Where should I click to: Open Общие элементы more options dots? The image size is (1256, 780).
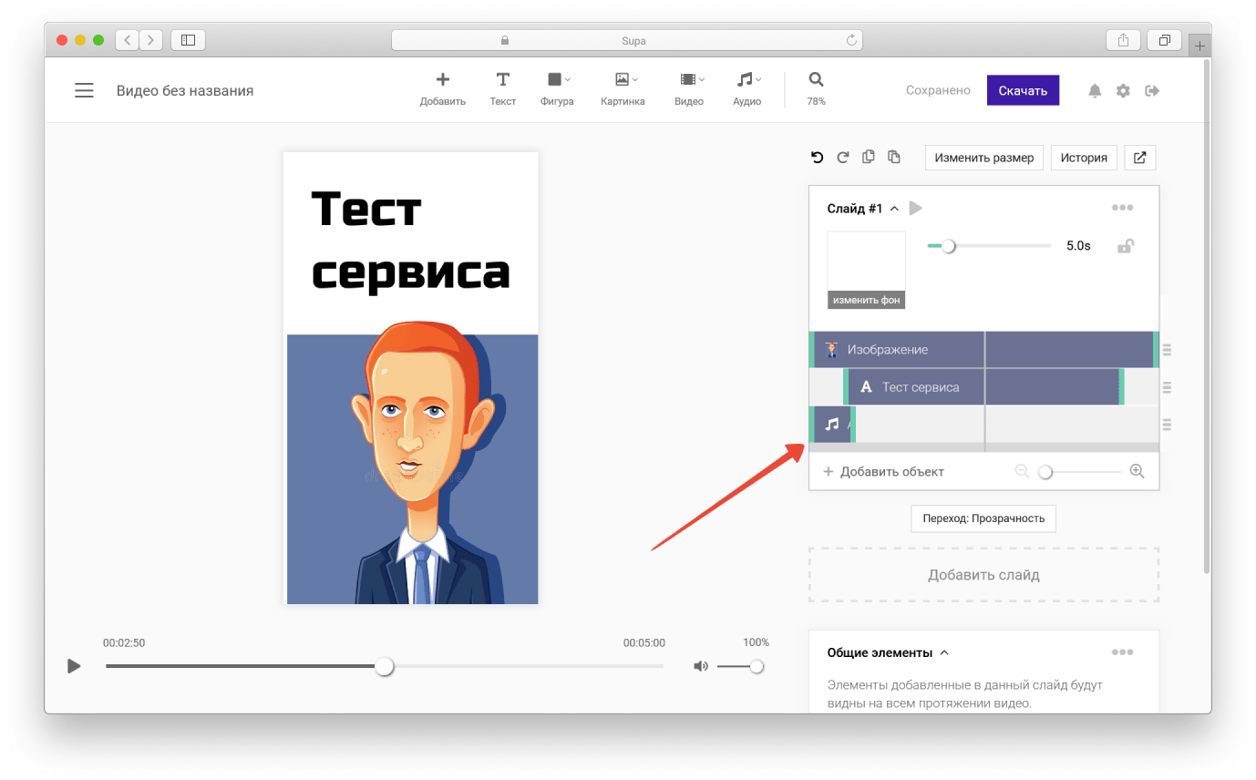point(1123,652)
